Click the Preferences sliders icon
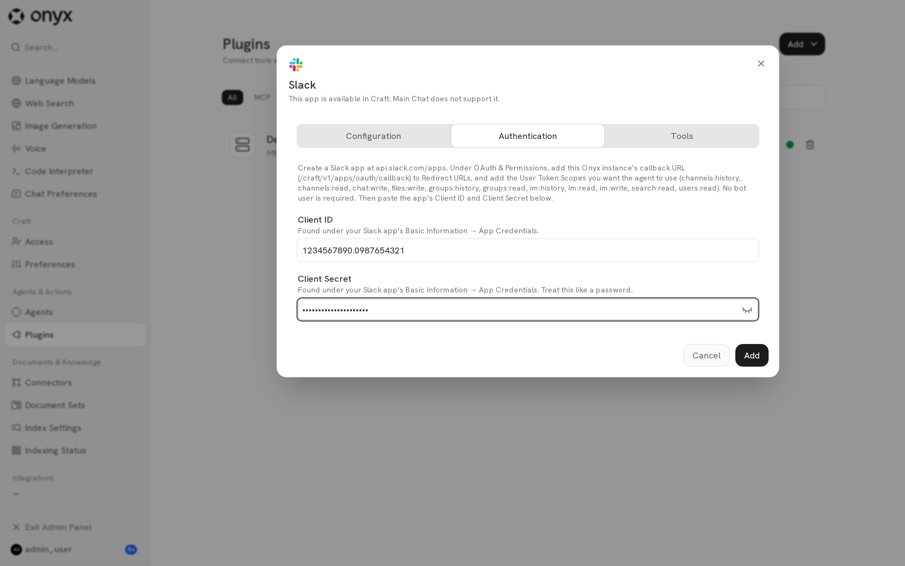The width and height of the screenshot is (905, 566). [x=16, y=264]
